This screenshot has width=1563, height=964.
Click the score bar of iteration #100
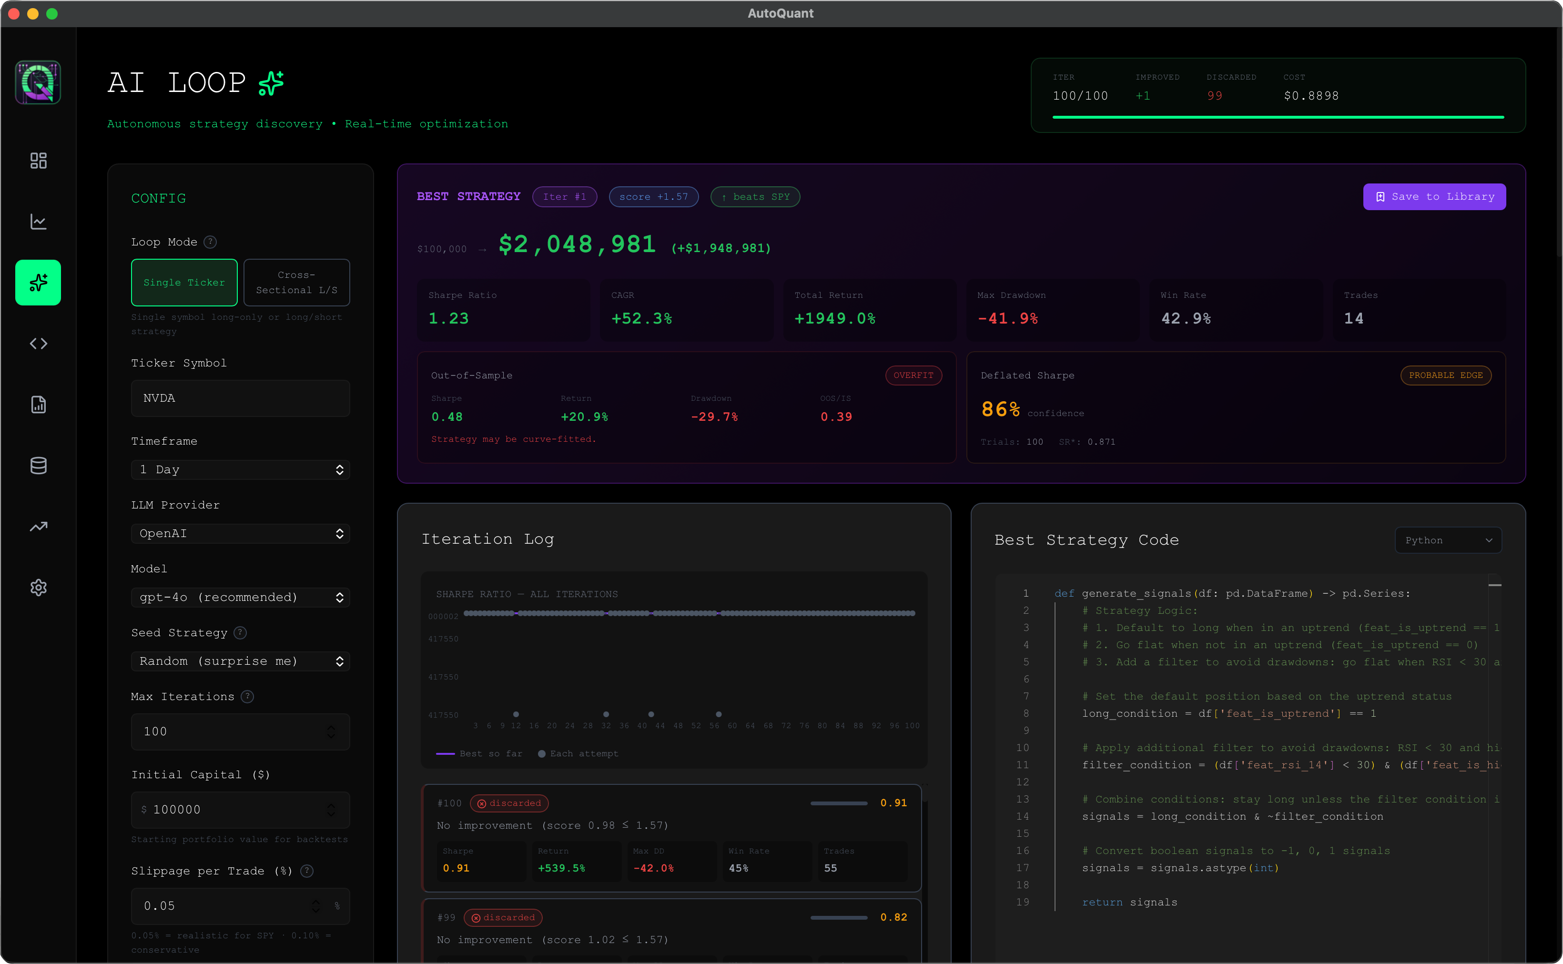coord(839,803)
